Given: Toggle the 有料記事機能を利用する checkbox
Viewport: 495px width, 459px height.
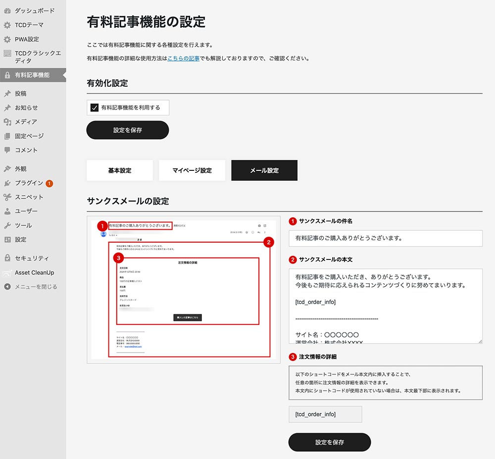Looking at the screenshot, I should click(x=95, y=107).
